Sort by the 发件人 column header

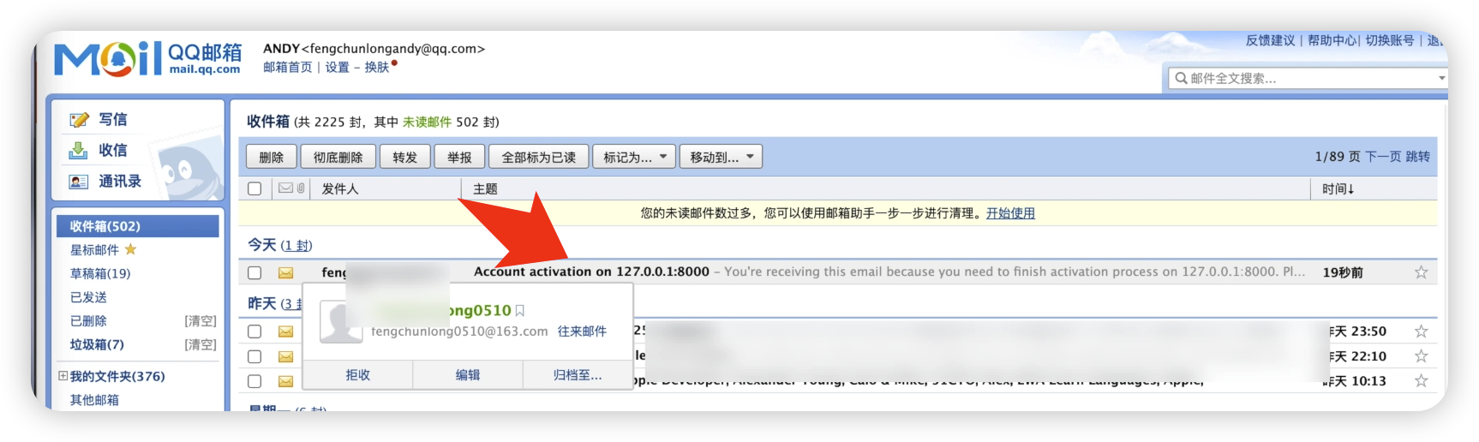point(340,188)
